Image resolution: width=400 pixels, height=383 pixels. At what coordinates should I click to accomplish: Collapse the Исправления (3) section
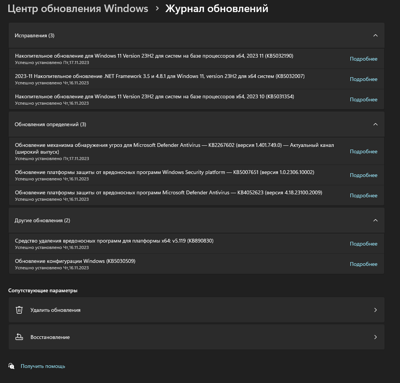click(375, 35)
